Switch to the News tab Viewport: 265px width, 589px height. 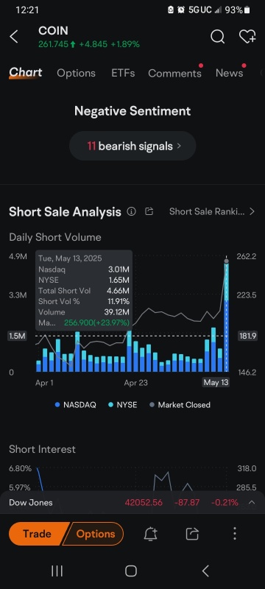coord(230,73)
